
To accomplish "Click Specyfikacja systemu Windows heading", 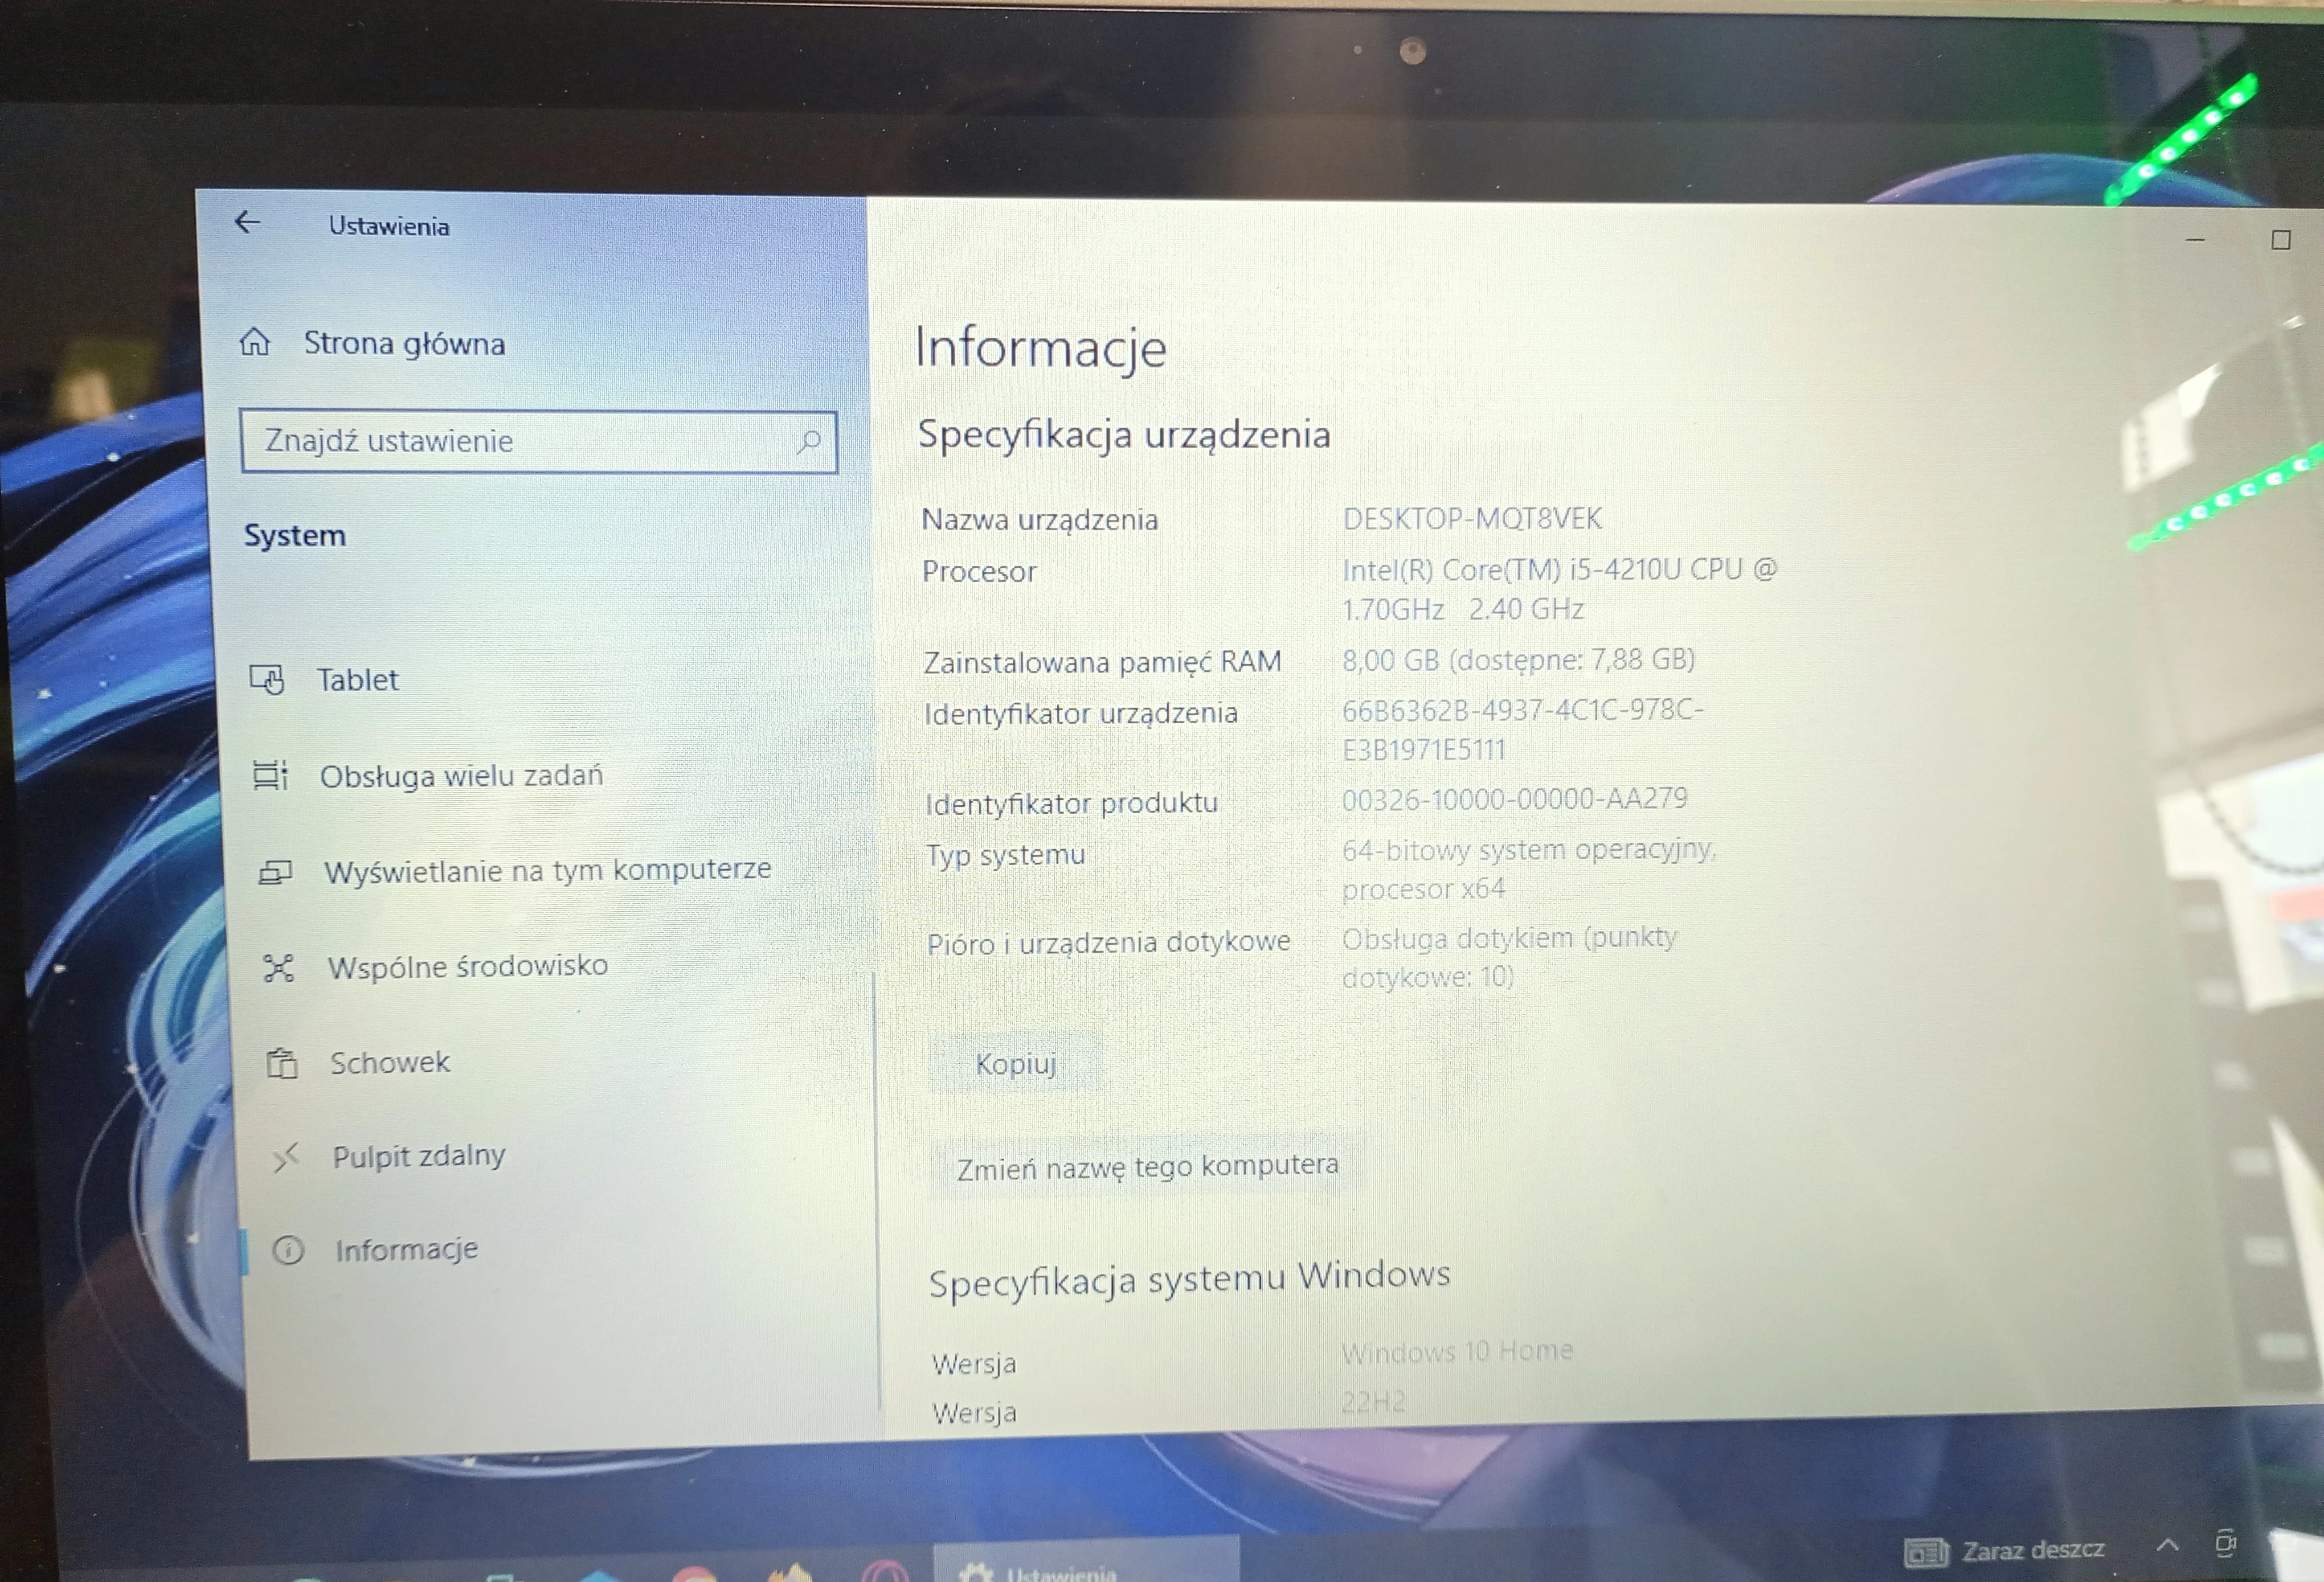I will (x=1189, y=1279).
